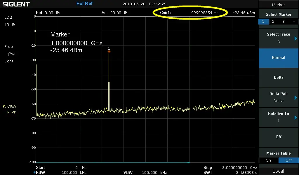
Task: Select marker 4 in Select Marker
Action: (294, 22)
